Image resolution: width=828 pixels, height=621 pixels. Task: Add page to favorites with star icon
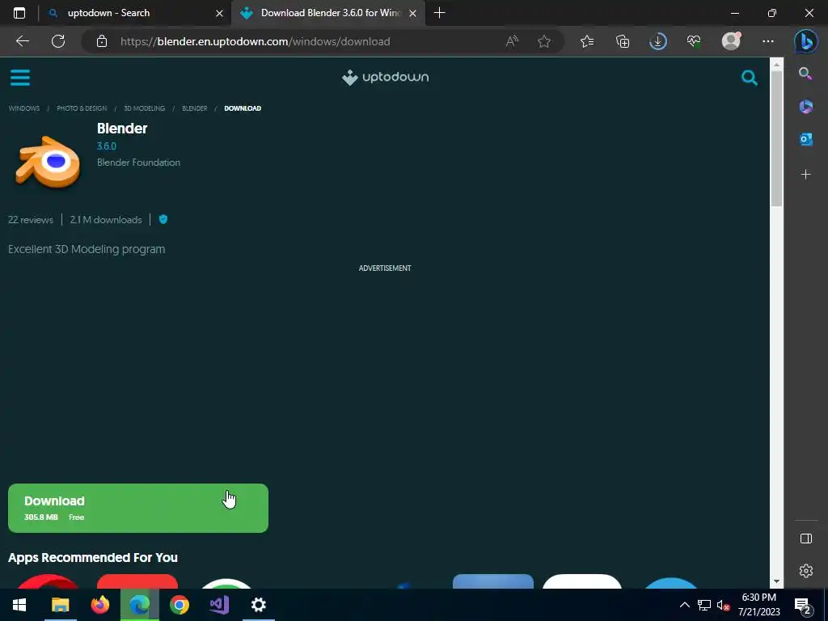(544, 41)
